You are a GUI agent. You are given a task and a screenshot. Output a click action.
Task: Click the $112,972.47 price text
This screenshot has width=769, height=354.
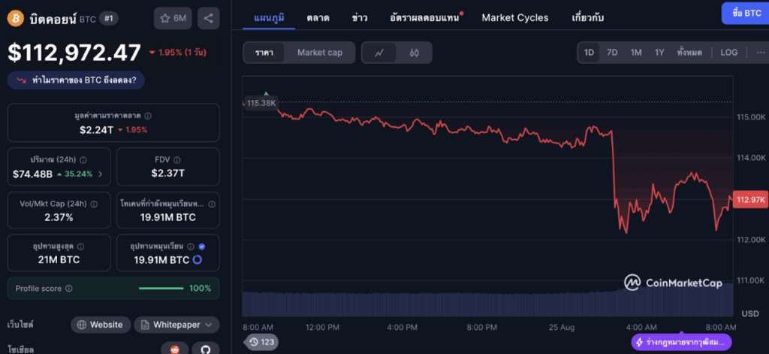tap(74, 53)
